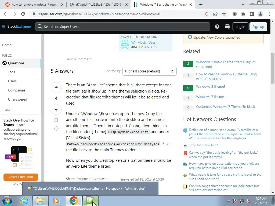This screenshot has height=206, width=275.
Task: Open the Extensions puzzle icon
Action: [243, 14]
